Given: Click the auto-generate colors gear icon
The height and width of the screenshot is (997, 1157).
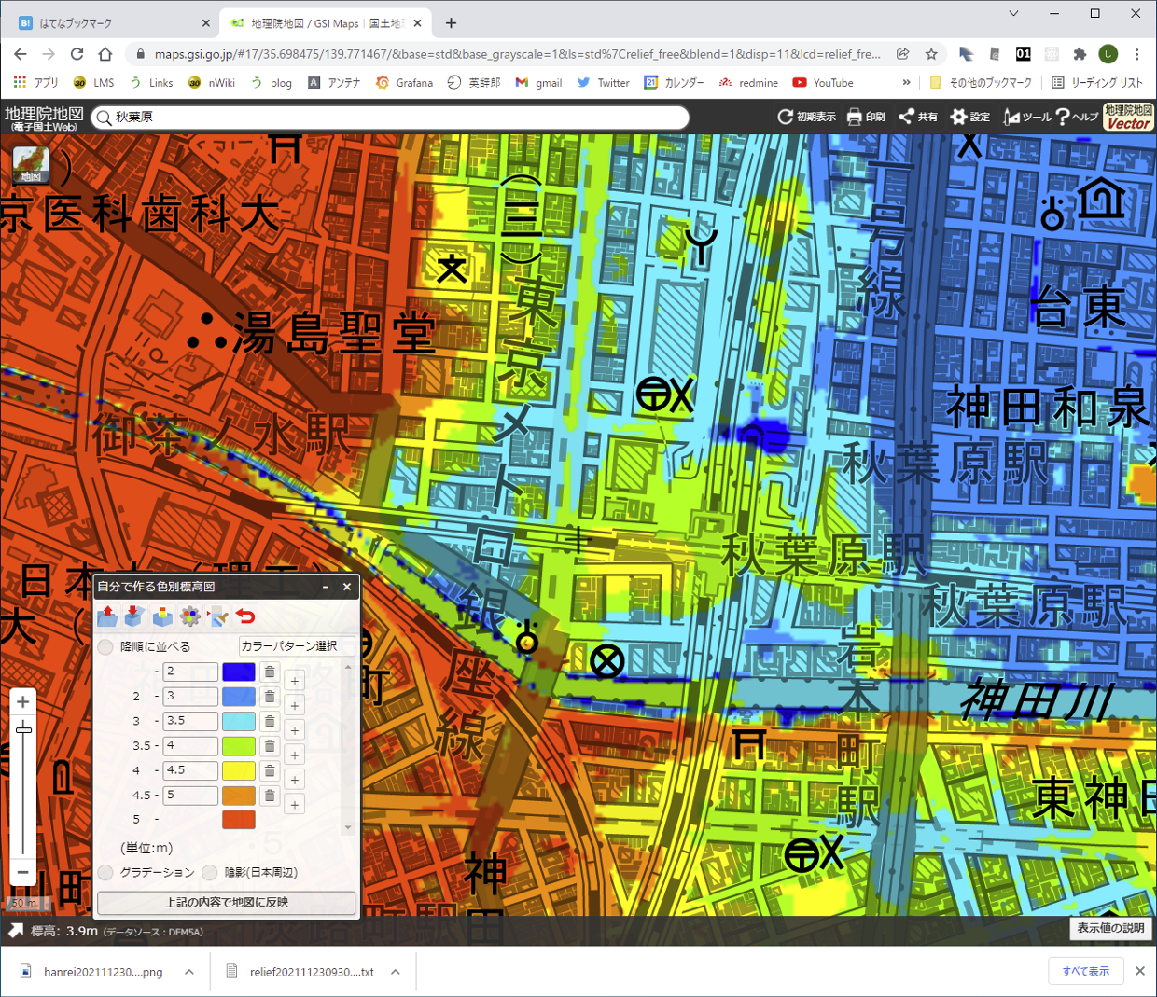Looking at the screenshot, I should pos(190,616).
